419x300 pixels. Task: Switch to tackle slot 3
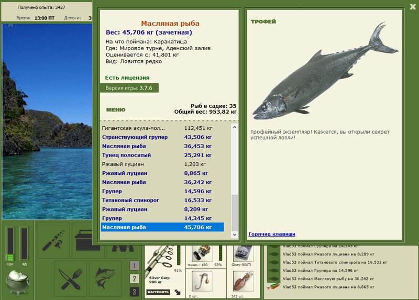pos(134,292)
